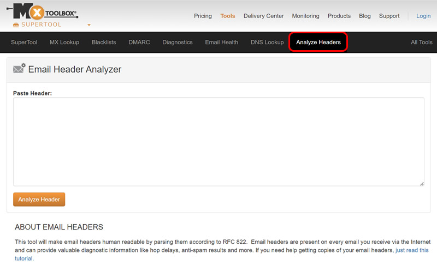This screenshot has height=265, width=437.
Task: Open the Monitoring menu item
Action: (305, 16)
